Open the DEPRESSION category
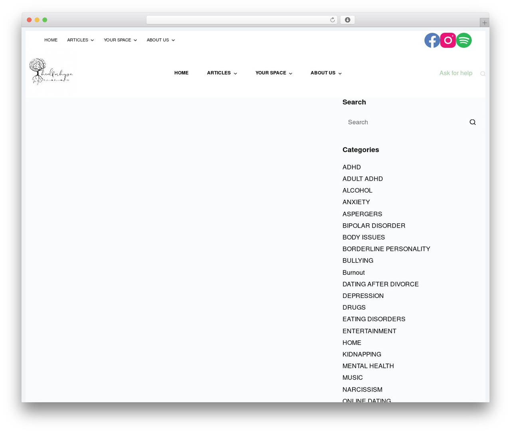This screenshot has height=433, width=511. point(363,296)
